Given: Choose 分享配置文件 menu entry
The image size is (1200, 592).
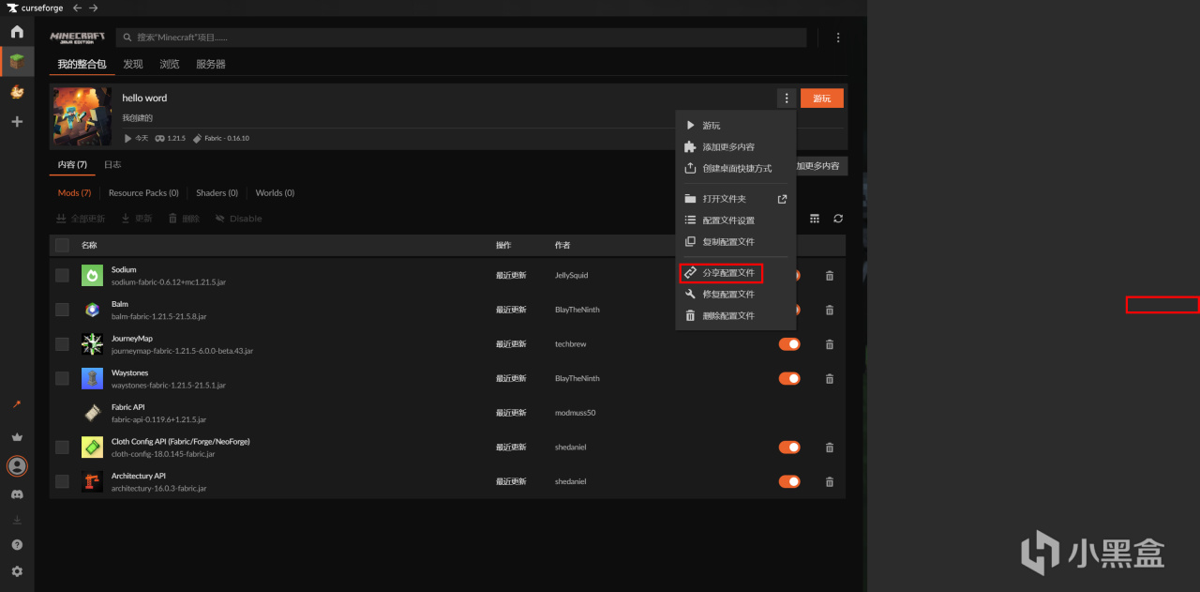Looking at the screenshot, I should click(x=736, y=273).
